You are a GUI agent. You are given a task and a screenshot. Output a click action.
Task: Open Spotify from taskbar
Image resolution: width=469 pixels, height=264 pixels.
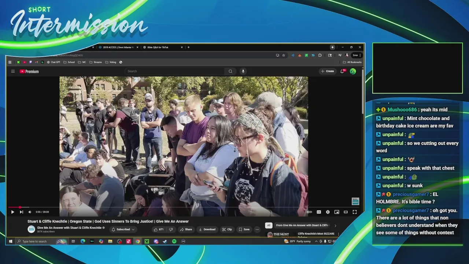pyautogui.click(x=174, y=241)
